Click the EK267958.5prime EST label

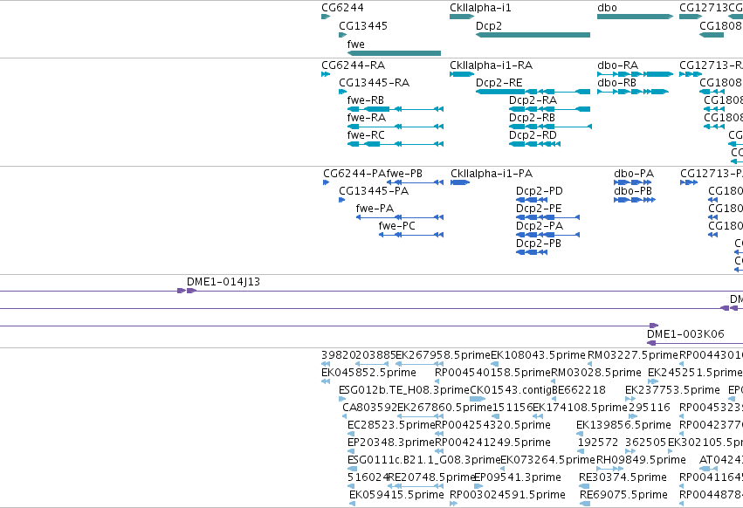(x=443, y=355)
